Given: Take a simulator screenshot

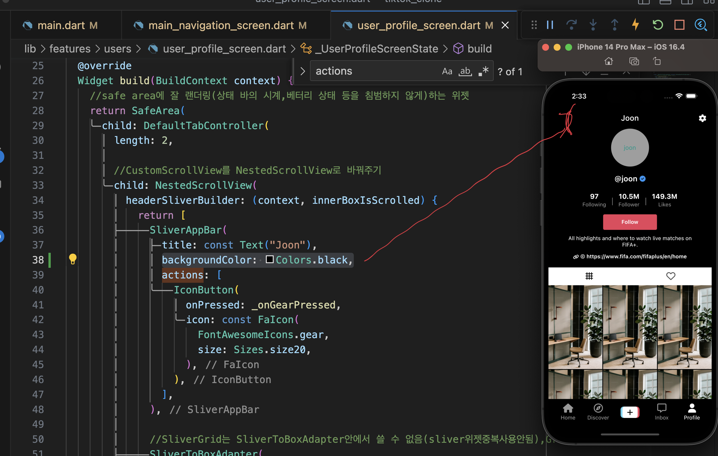Looking at the screenshot, I should (634, 61).
